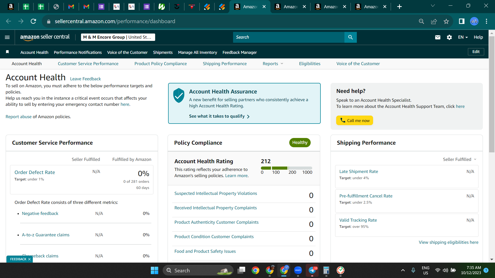Click the Amazon Seller Central logo

point(45,37)
